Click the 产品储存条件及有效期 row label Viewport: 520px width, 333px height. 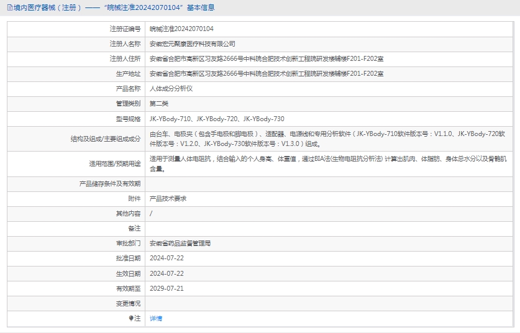110,184
